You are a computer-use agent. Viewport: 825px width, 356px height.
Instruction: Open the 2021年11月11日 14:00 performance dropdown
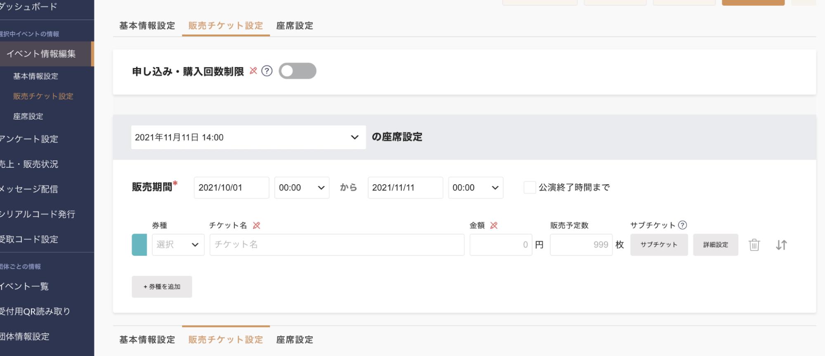(x=248, y=137)
